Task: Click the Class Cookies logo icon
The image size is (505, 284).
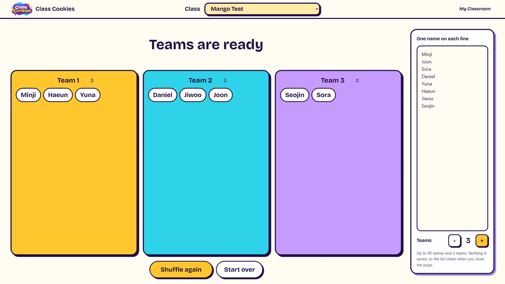Action: coord(21,9)
